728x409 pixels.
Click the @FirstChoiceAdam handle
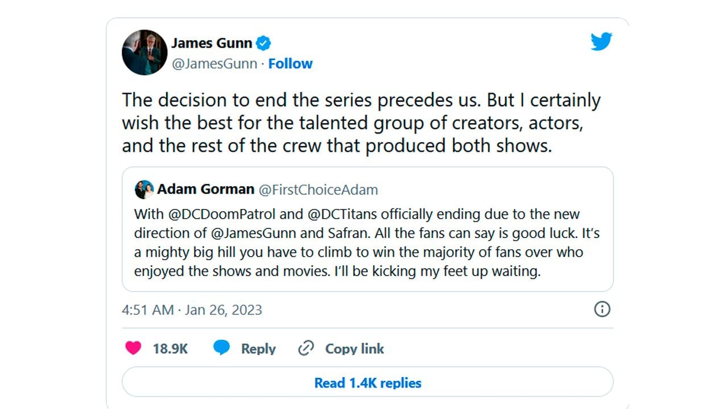[x=318, y=190]
